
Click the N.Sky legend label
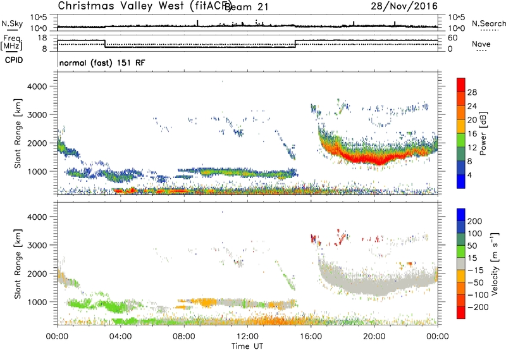(12, 23)
